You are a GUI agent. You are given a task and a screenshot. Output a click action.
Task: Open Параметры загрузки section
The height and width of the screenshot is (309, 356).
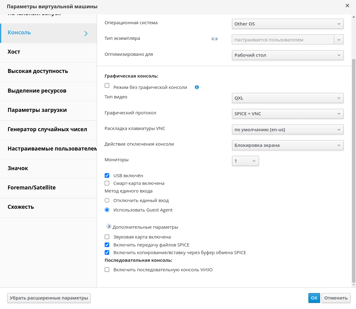coord(37,110)
